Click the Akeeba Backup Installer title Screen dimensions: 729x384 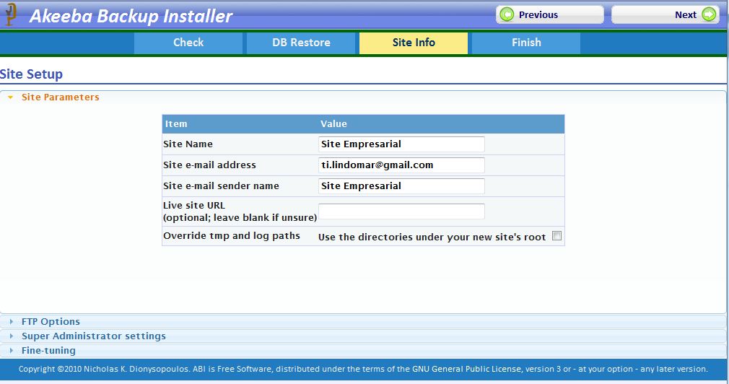pyautogui.click(x=131, y=17)
